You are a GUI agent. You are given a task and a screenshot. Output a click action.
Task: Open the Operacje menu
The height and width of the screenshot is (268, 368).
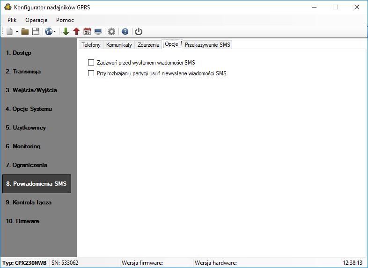[x=37, y=20]
